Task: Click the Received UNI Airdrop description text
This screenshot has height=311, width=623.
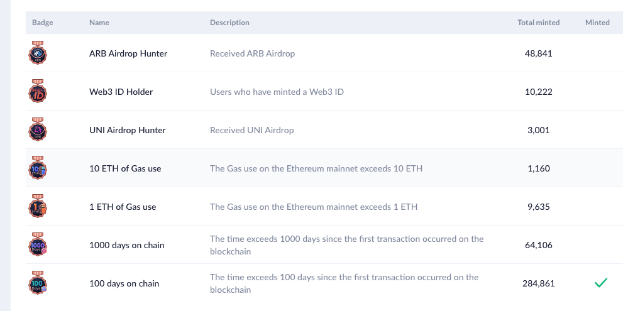Action: [x=252, y=130]
